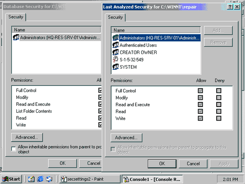The image size is (245, 184).
Task: Click Name column header in Last Analyzed list
Action: pyautogui.click(x=156, y=30)
